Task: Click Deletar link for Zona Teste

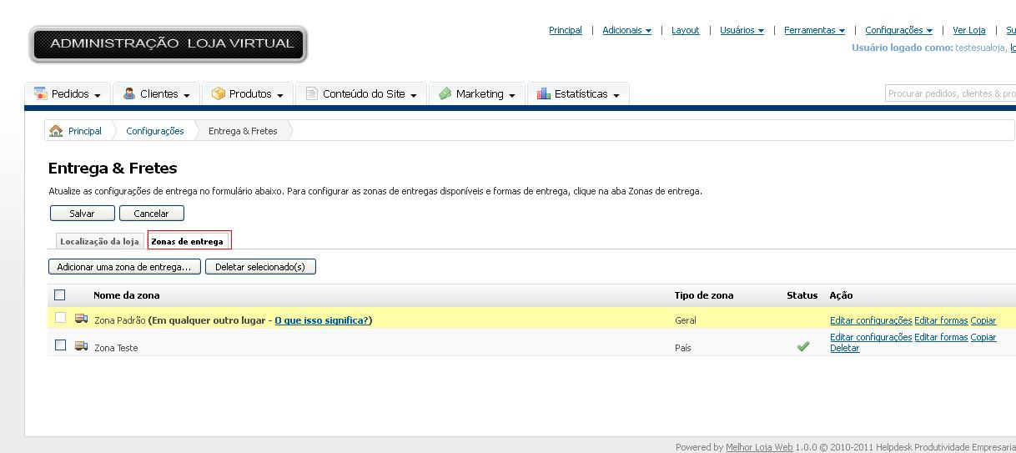Action: tap(844, 349)
